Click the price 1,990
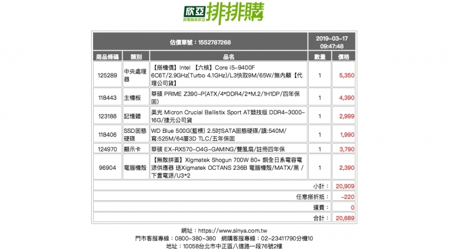 point(347,135)
